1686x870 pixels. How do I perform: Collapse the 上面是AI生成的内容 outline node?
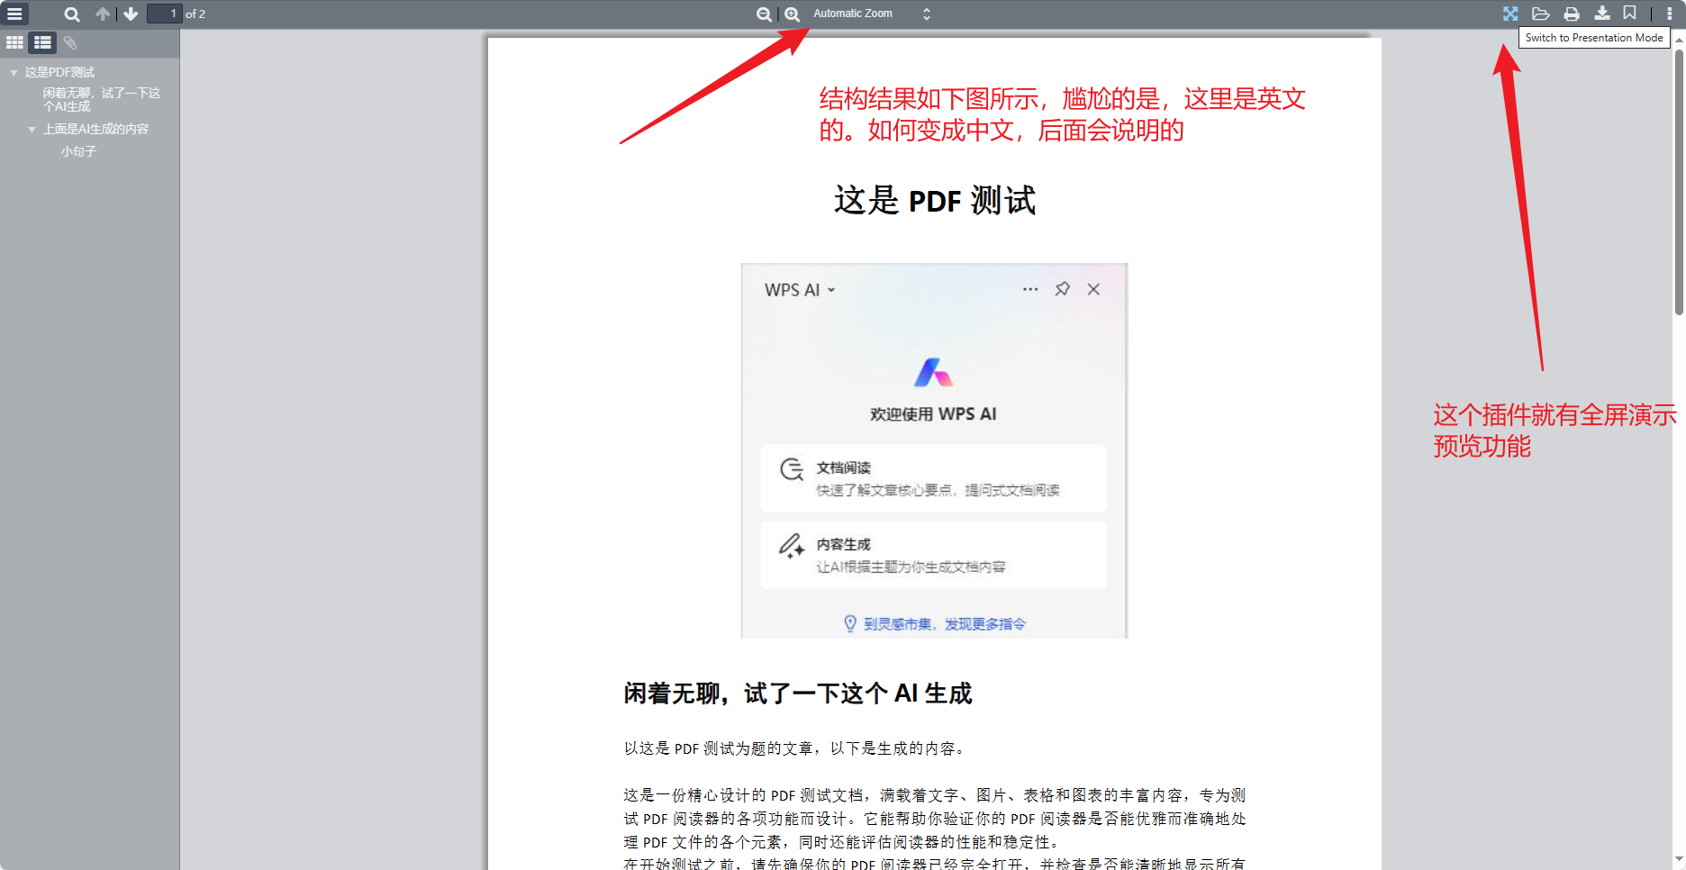32,130
